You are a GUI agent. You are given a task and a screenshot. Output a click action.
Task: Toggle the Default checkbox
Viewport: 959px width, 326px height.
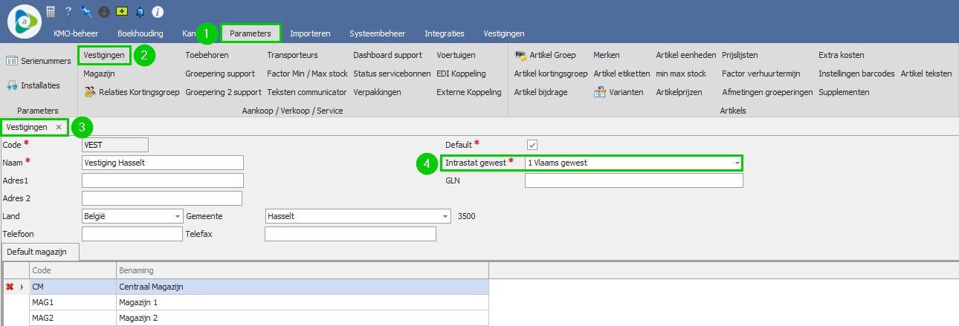click(532, 145)
